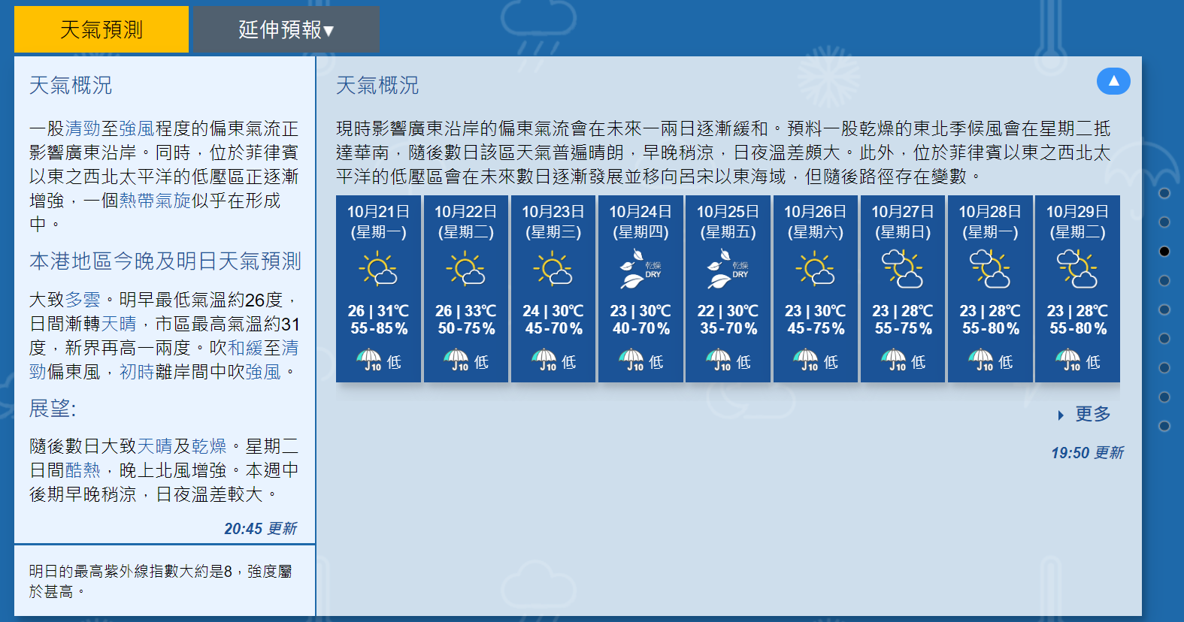Open the 延伸預報 dropdown menu

click(286, 29)
